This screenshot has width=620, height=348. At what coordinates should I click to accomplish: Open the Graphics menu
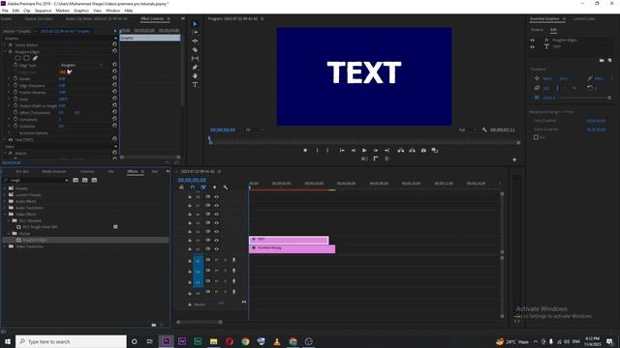(81, 11)
